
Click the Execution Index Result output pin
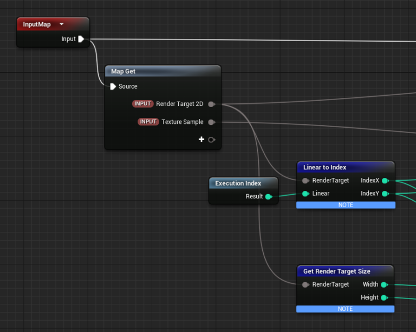coord(269,197)
